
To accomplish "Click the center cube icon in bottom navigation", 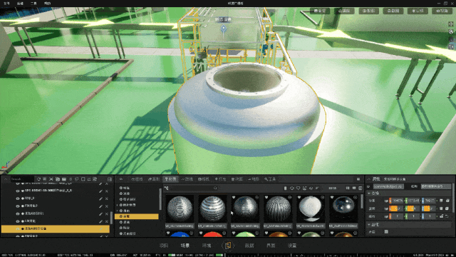I will 228,246.
